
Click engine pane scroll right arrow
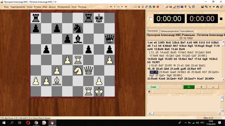219,113
